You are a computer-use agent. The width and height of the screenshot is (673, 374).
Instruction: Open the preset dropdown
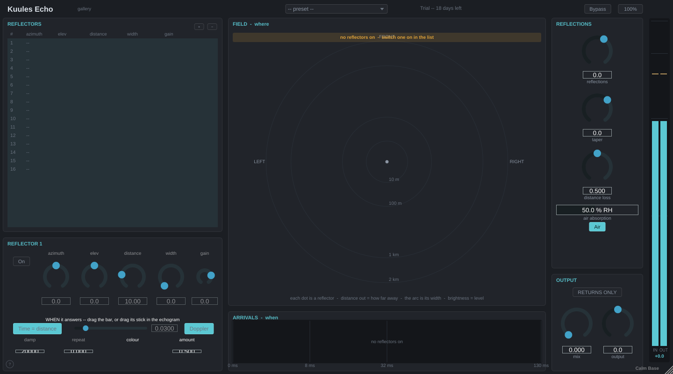(x=336, y=9)
